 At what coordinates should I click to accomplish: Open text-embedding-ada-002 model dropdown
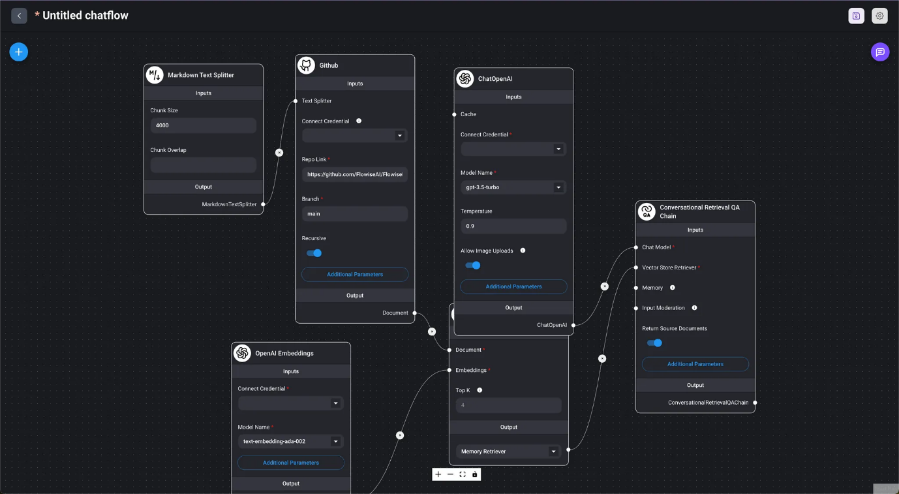[x=290, y=442]
